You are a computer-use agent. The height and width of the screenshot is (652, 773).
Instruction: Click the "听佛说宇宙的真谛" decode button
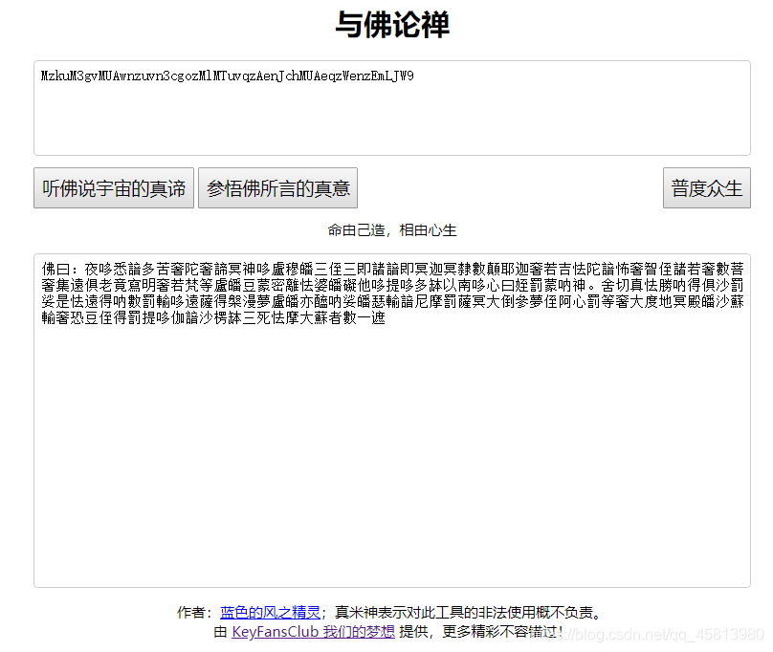point(113,187)
